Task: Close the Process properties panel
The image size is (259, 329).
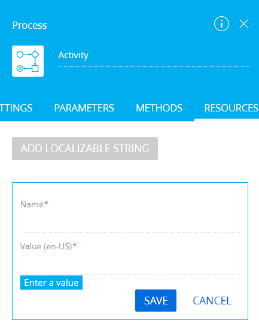Action: [243, 24]
